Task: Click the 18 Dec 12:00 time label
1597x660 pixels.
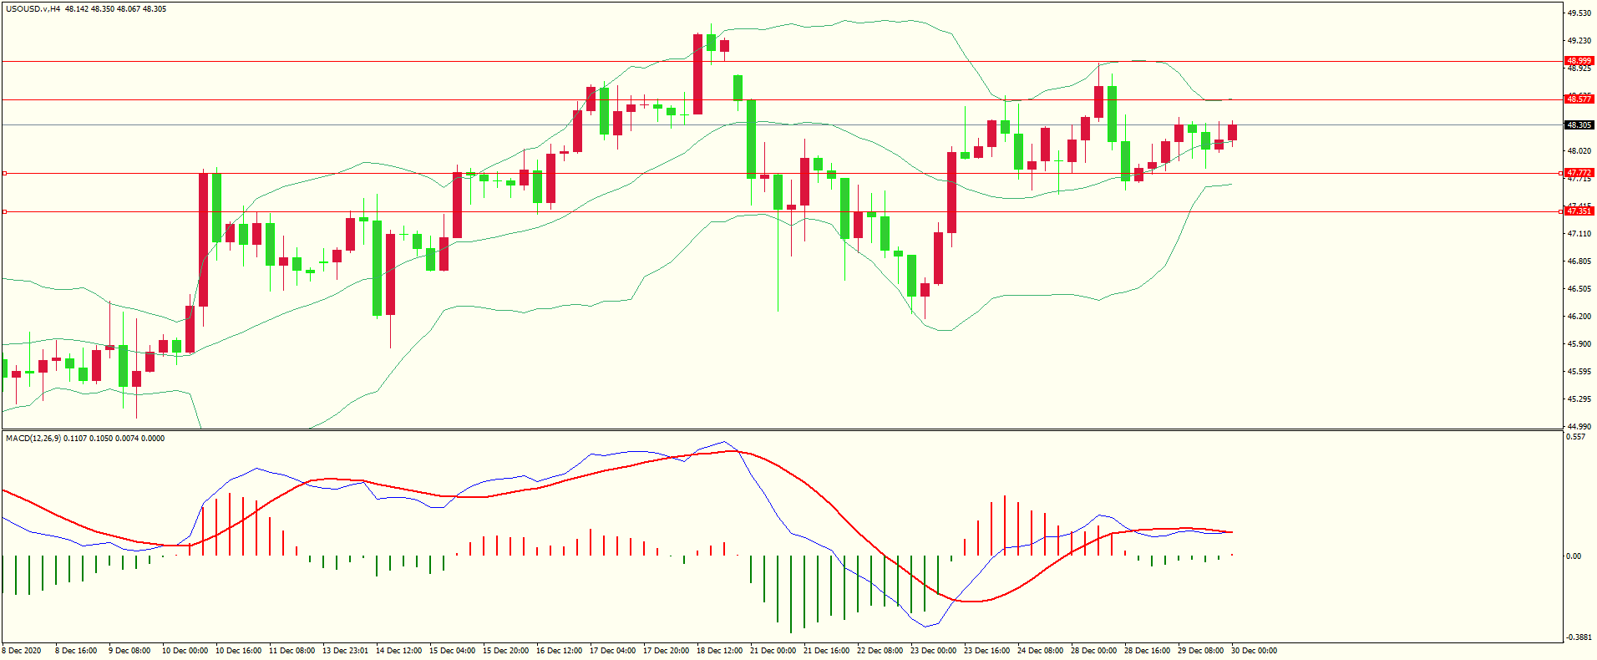Action: pyautogui.click(x=719, y=651)
